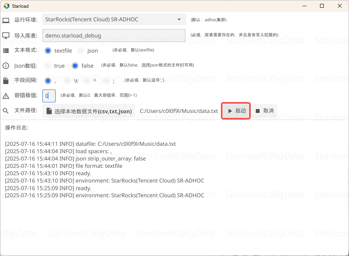This screenshot has width=349, height=256.
Task: Select the textfile format radio button
Action: [48, 51]
